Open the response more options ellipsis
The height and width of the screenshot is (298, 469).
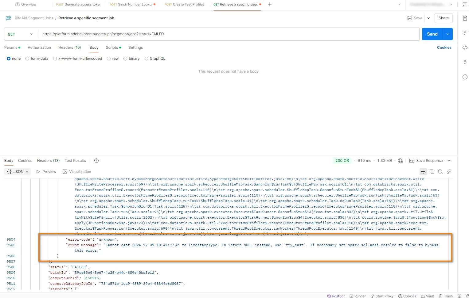pyautogui.click(x=449, y=161)
